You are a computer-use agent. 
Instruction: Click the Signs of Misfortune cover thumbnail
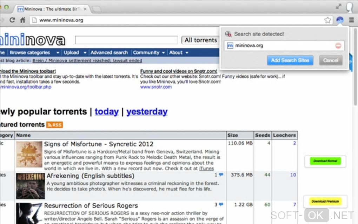[x=29, y=154]
